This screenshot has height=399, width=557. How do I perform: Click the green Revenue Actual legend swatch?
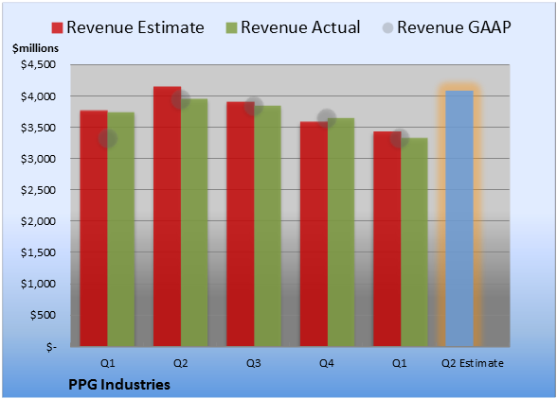231,27
